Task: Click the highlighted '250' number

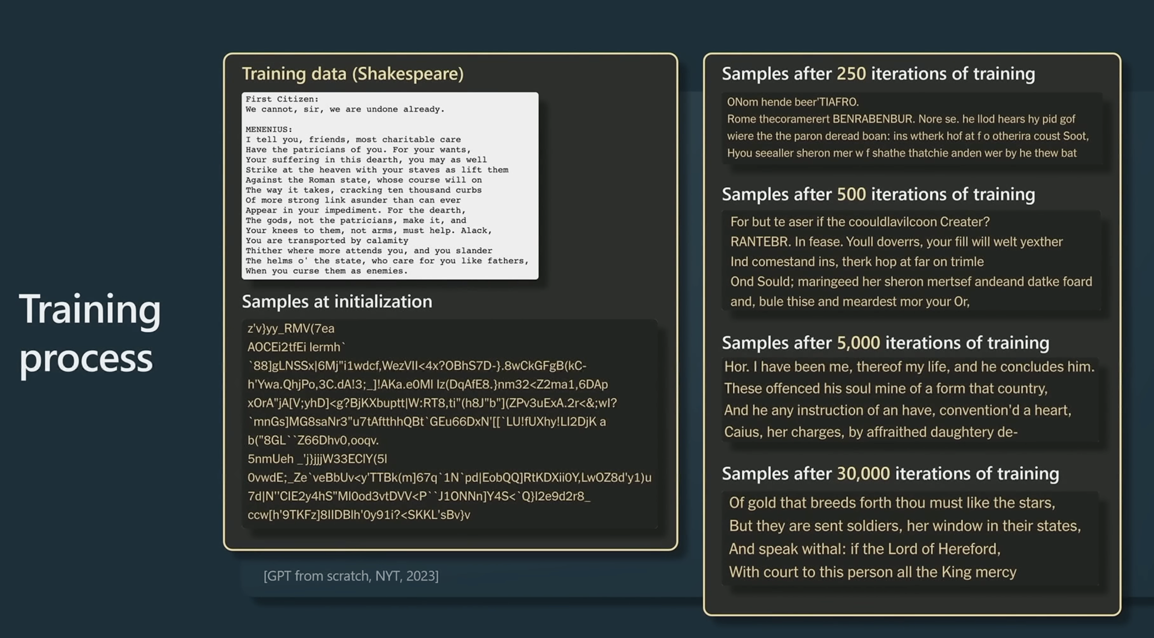Action: click(x=851, y=74)
